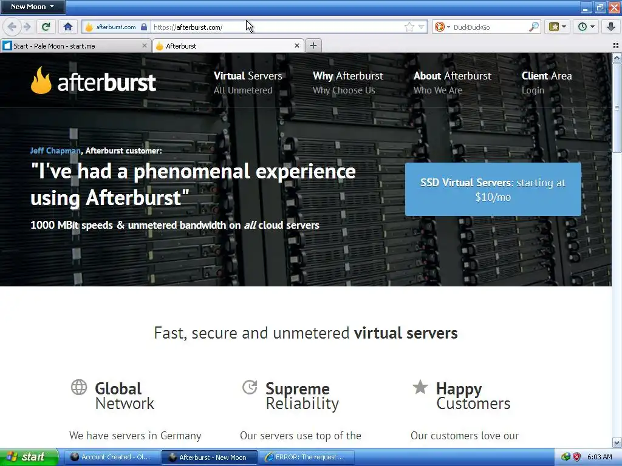Click the red security shield tray icon
Viewport: 622px width, 466px height.
click(x=577, y=457)
